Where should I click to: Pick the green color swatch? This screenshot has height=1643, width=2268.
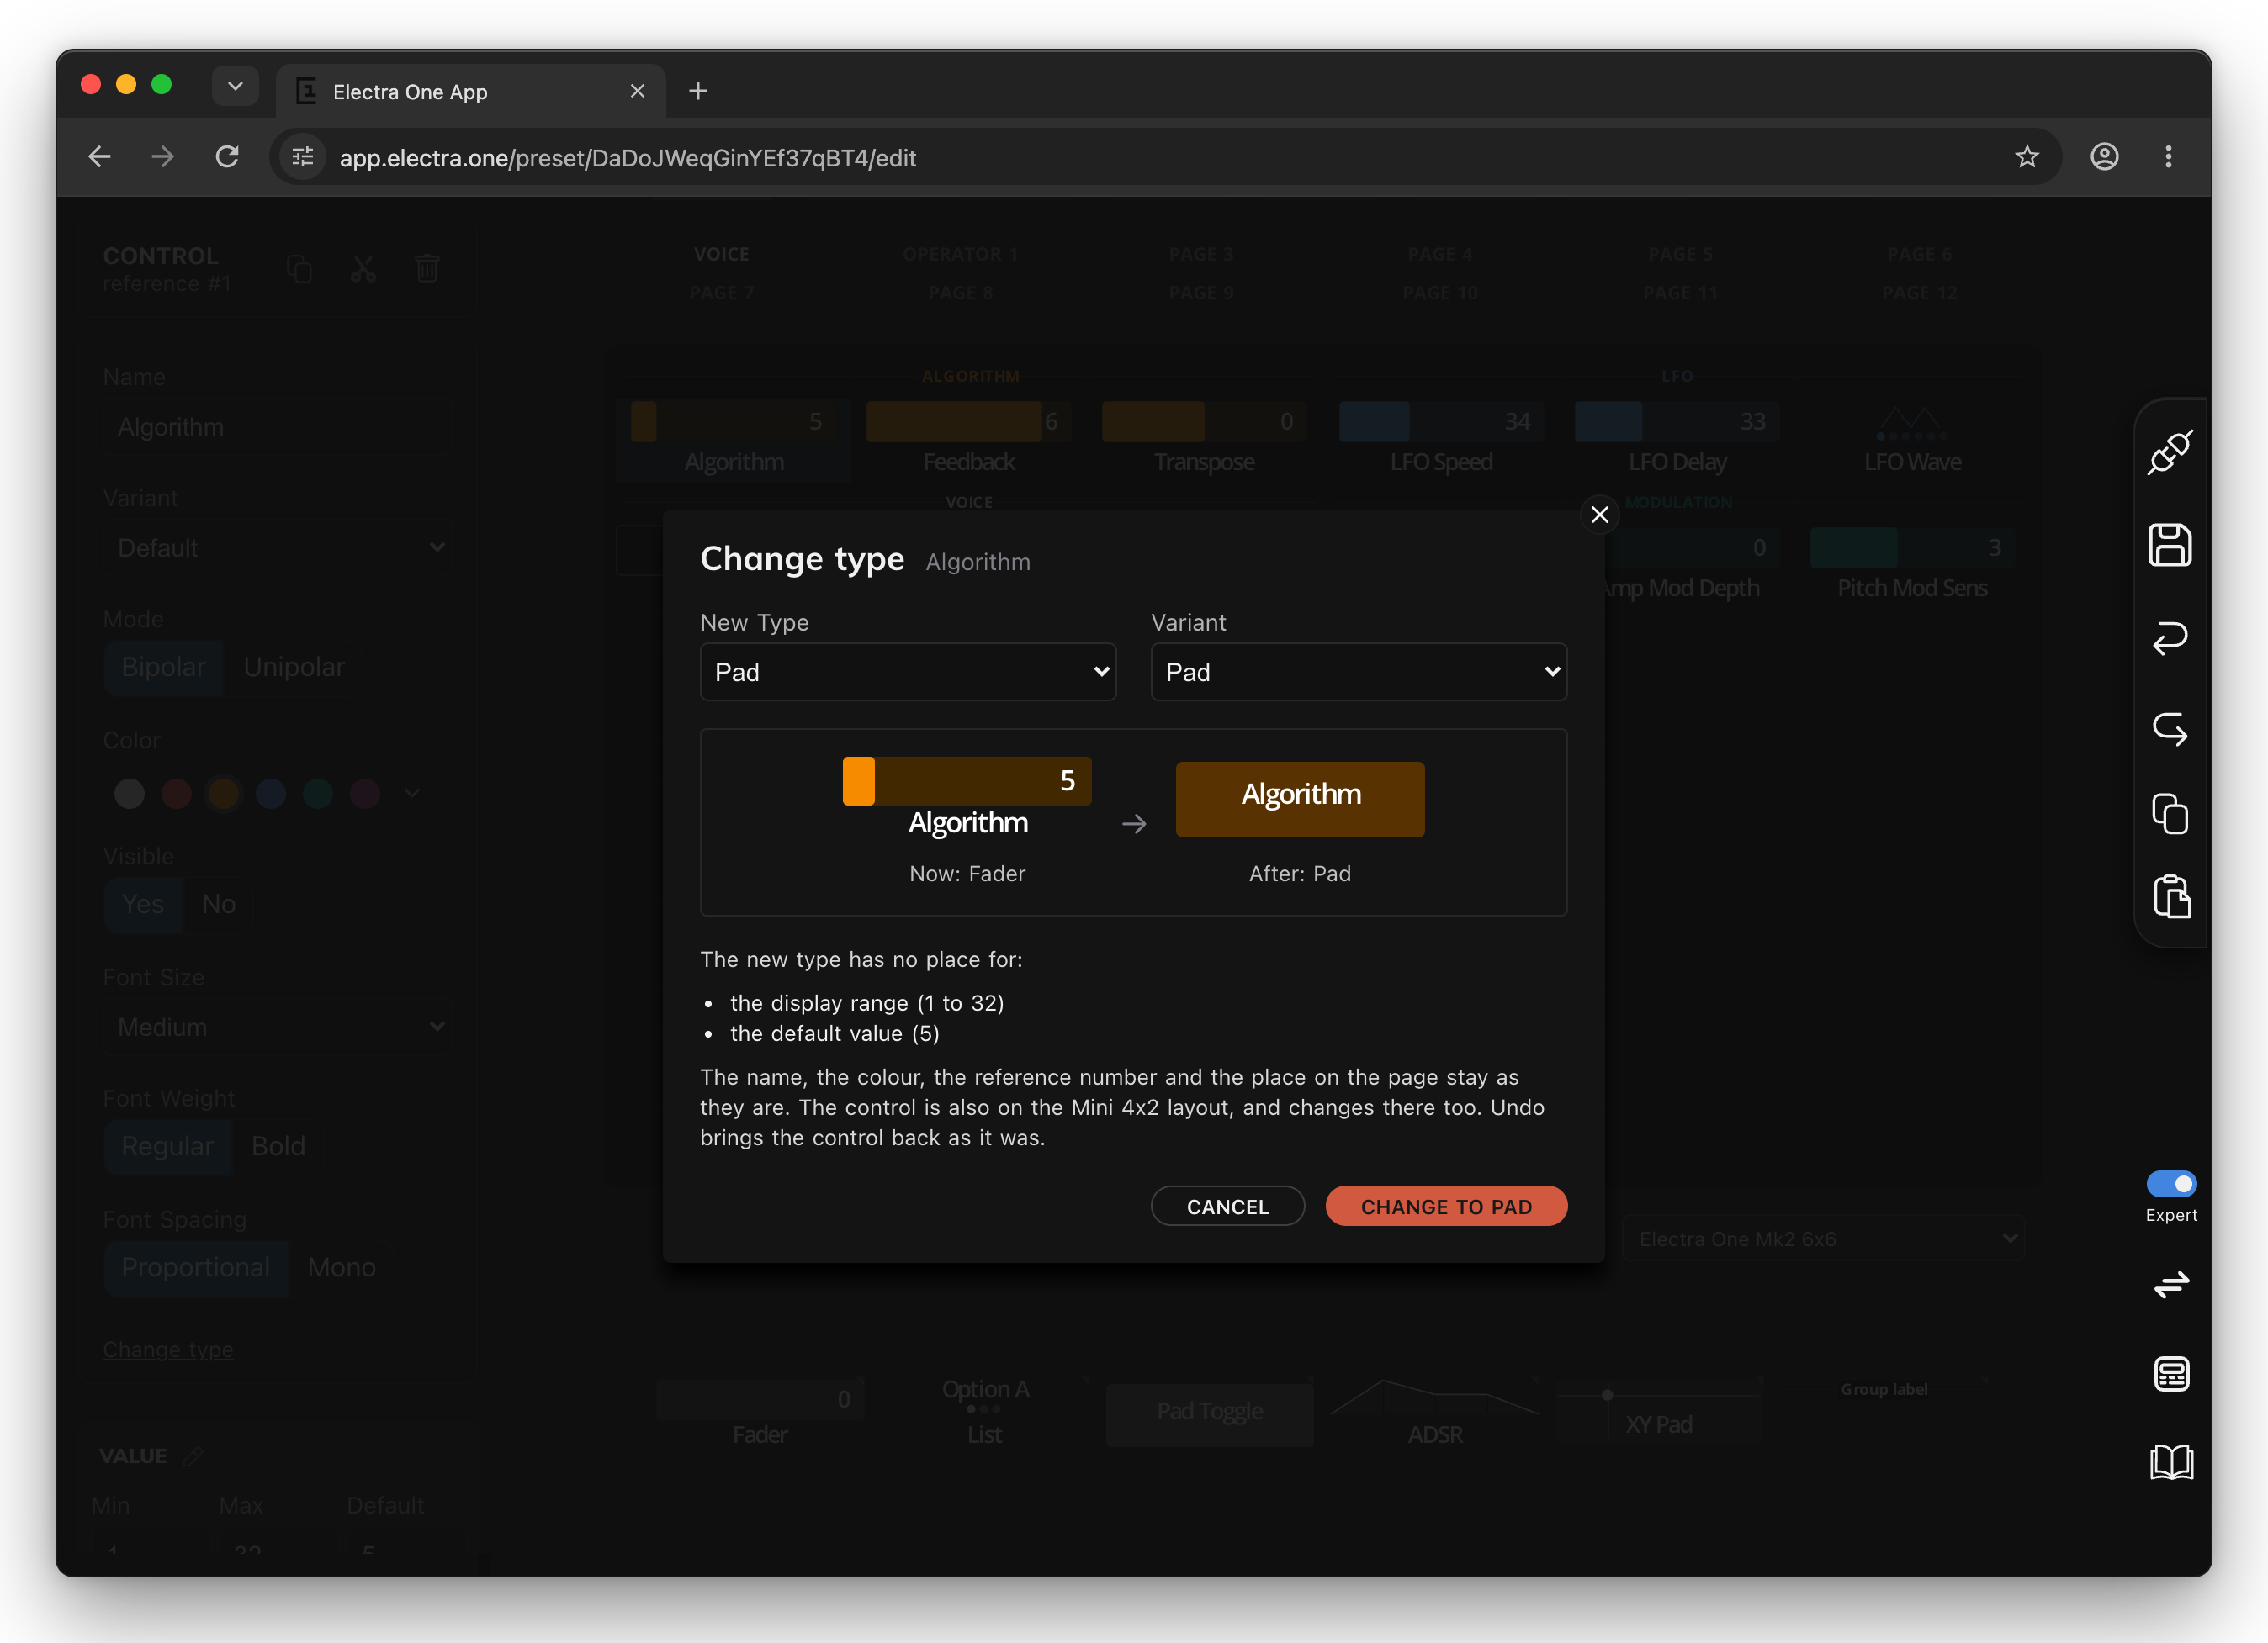click(x=317, y=794)
